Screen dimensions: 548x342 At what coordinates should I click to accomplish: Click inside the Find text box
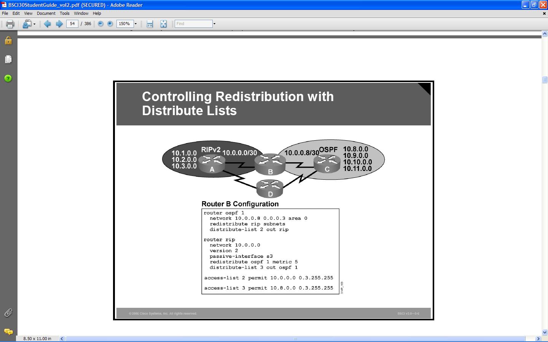[193, 24]
